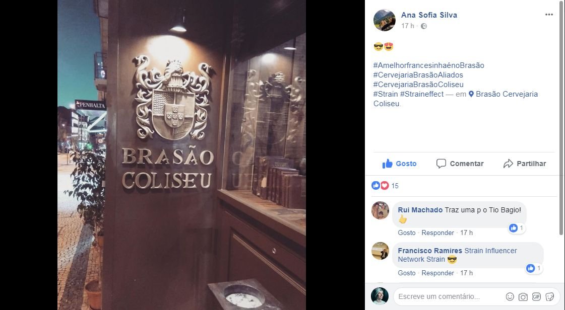Click Ana Sofia Silva's profile picture

(x=385, y=20)
